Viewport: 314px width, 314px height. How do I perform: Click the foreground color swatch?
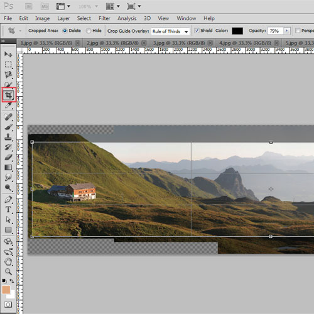click(x=6, y=290)
